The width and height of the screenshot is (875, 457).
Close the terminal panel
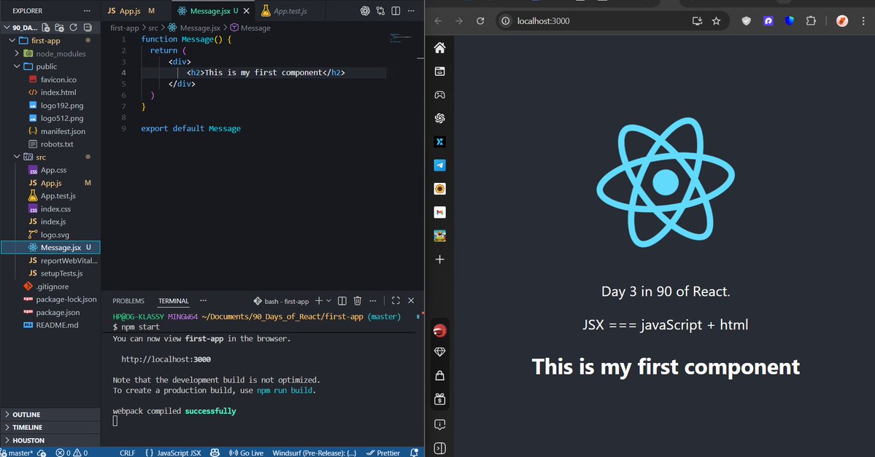pyautogui.click(x=412, y=300)
